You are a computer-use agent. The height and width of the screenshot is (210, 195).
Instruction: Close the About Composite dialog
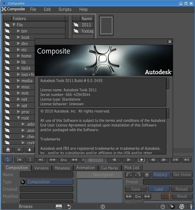pos(170,42)
